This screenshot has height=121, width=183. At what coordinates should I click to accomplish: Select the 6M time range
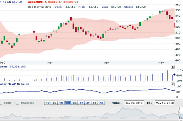(75, 103)
